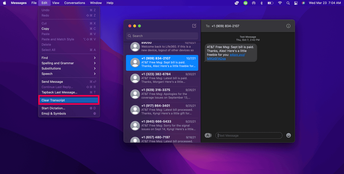Image resolution: width=344 pixels, height=174 pixels.
Task: Click avatar of +1 (917) 864-3401 conversation
Action: tap(135, 110)
